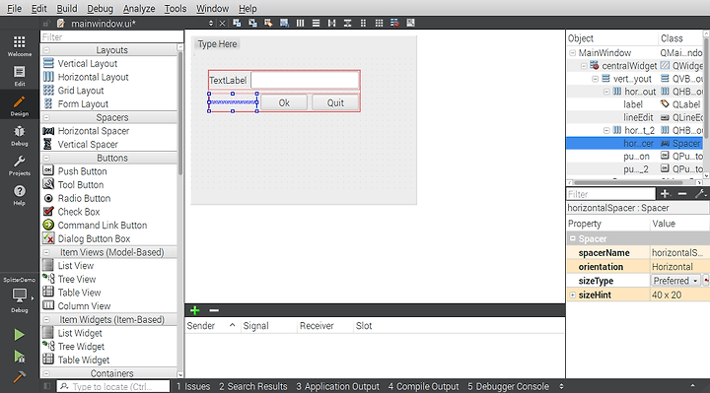This screenshot has width=710, height=393.
Task: Add a signal/slot connection with green plus
Action: click(194, 310)
